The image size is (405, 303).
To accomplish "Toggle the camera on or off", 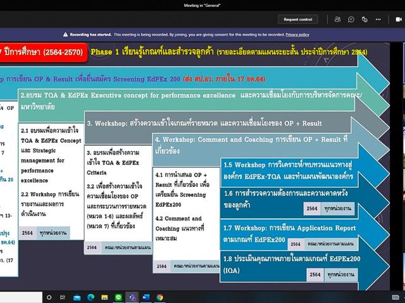I will (399, 20).
